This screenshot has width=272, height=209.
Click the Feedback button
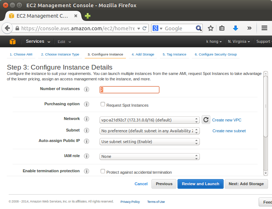266,202
